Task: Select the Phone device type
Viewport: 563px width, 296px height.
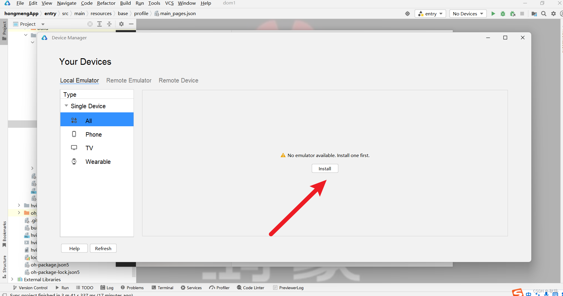Action: (x=97, y=134)
